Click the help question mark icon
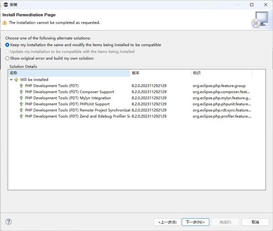Screen dimensions: 273x231 pos(8,222)
